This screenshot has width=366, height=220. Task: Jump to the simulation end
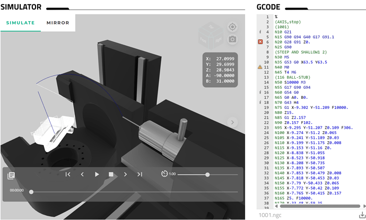click(x=140, y=174)
